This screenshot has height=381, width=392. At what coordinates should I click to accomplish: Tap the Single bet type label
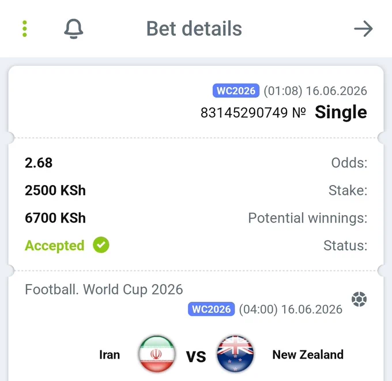pos(341,112)
